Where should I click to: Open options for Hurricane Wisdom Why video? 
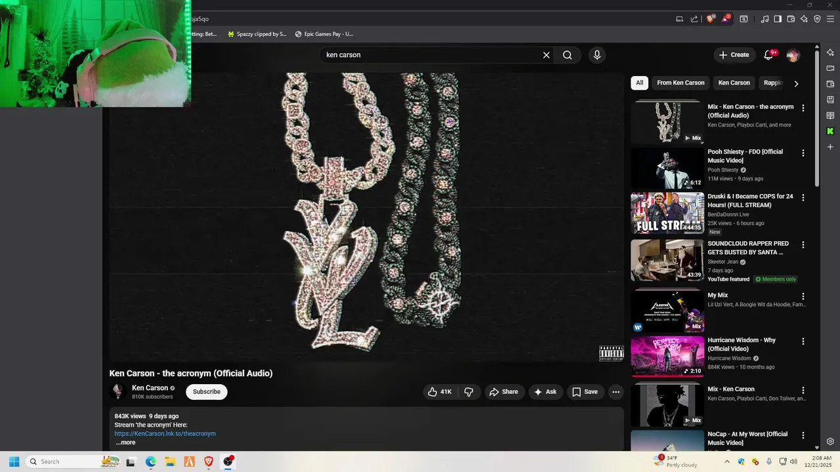(803, 342)
